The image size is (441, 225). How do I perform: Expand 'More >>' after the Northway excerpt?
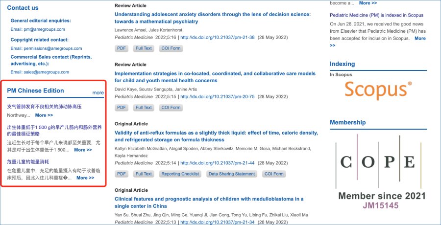(44, 115)
